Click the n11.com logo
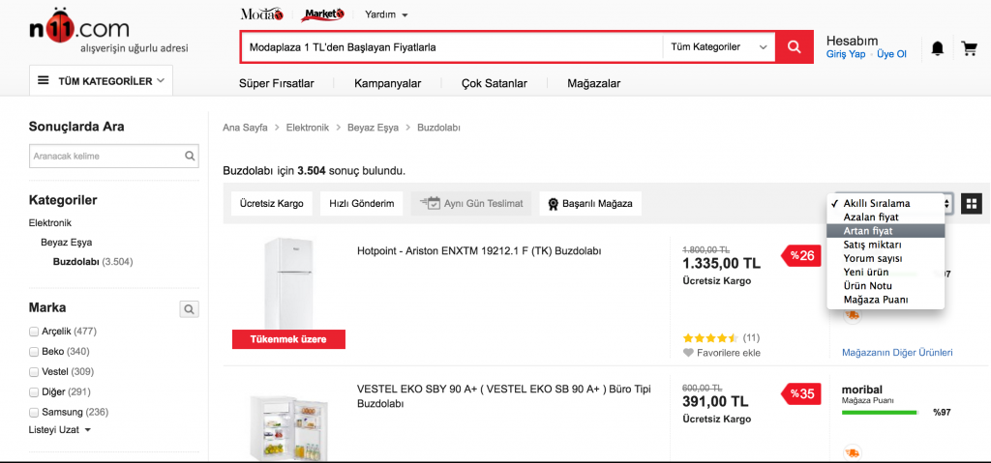The image size is (991, 463). (79, 28)
